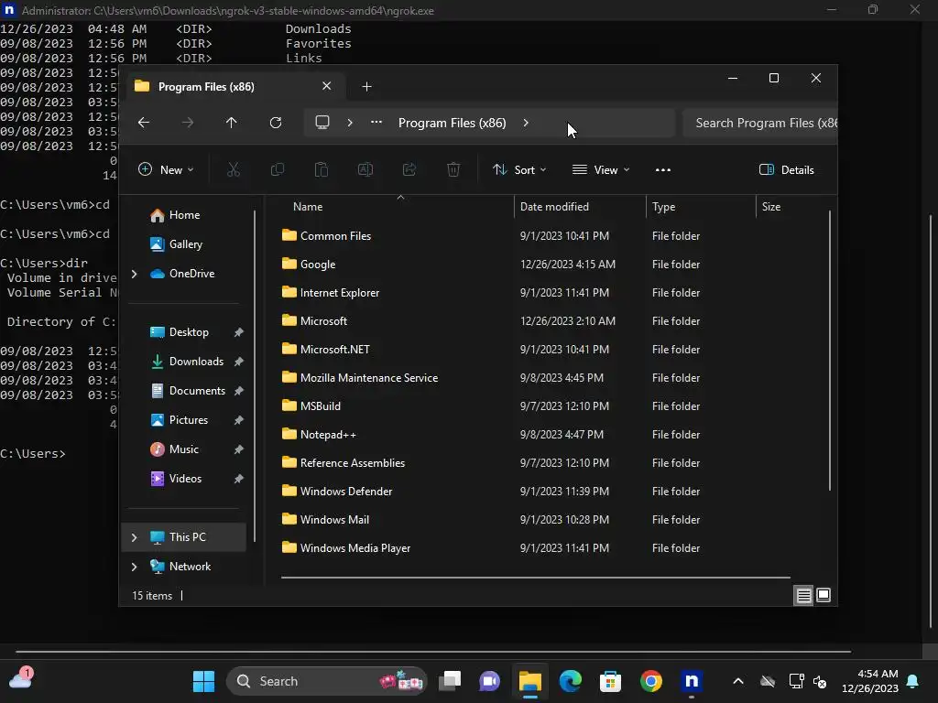Click the Search Program Files (x86) box

(x=759, y=123)
